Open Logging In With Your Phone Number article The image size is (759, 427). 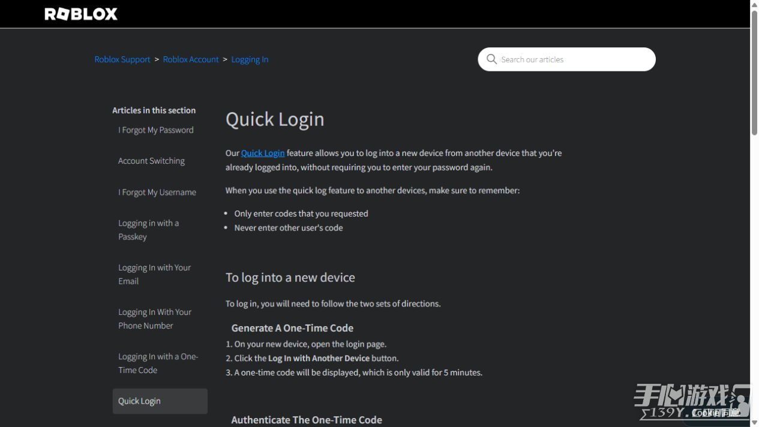[x=155, y=318]
